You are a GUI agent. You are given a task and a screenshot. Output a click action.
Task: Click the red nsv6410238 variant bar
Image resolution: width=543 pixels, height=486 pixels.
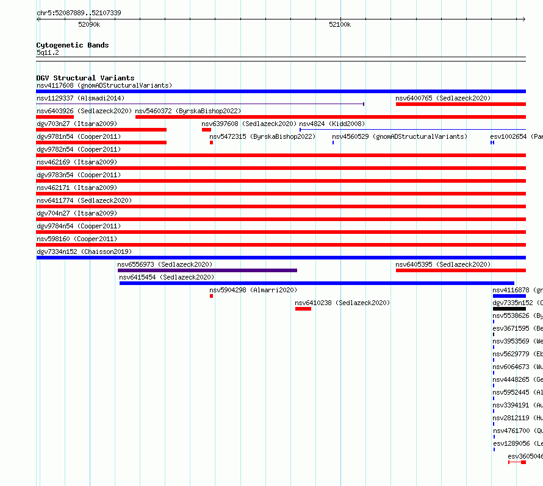[x=303, y=309]
